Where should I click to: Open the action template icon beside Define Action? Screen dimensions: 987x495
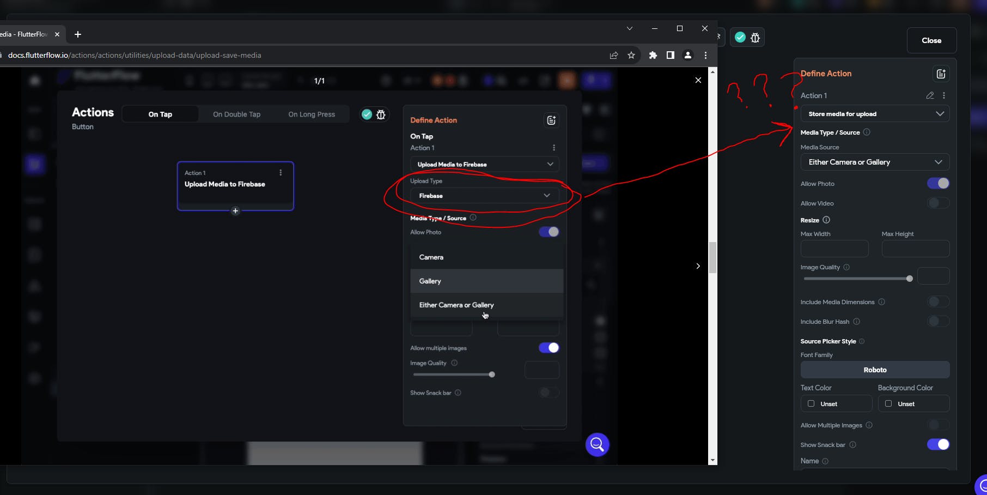pos(941,74)
